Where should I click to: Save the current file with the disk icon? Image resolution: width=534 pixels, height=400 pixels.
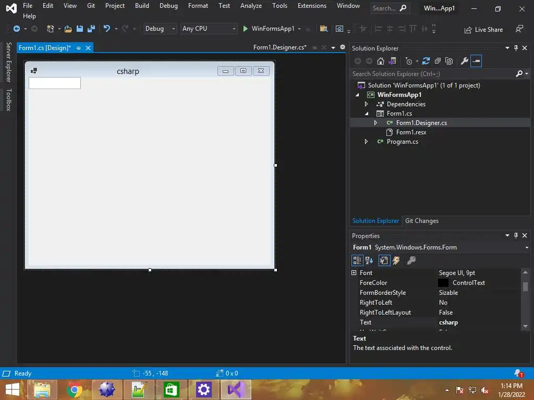(x=80, y=29)
